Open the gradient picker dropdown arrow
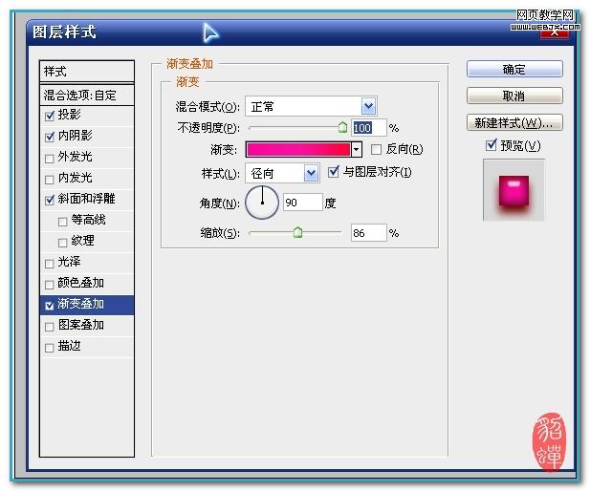This screenshot has width=590, height=492. (x=356, y=150)
